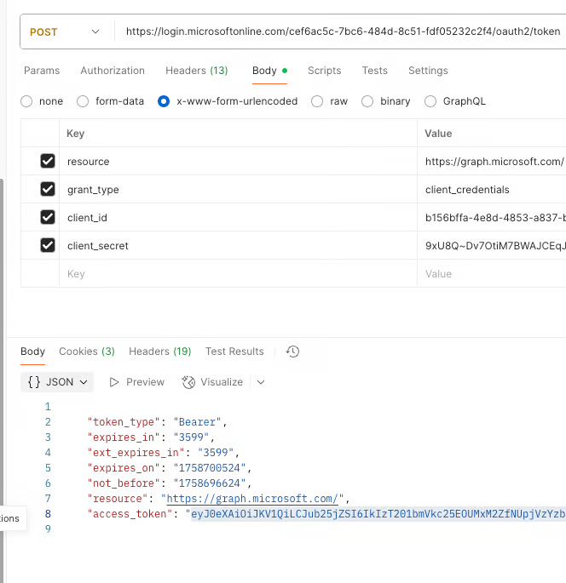Click the access_token value in response
Image resolution: width=566 pixels, height=583 pixels.
tap(377, 514)
